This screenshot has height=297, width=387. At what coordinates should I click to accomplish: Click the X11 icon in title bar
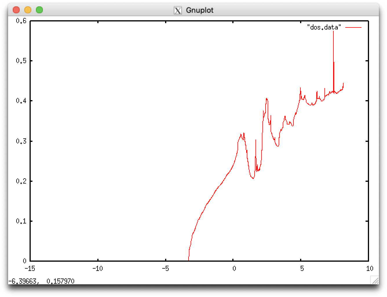tap(178, 10)
